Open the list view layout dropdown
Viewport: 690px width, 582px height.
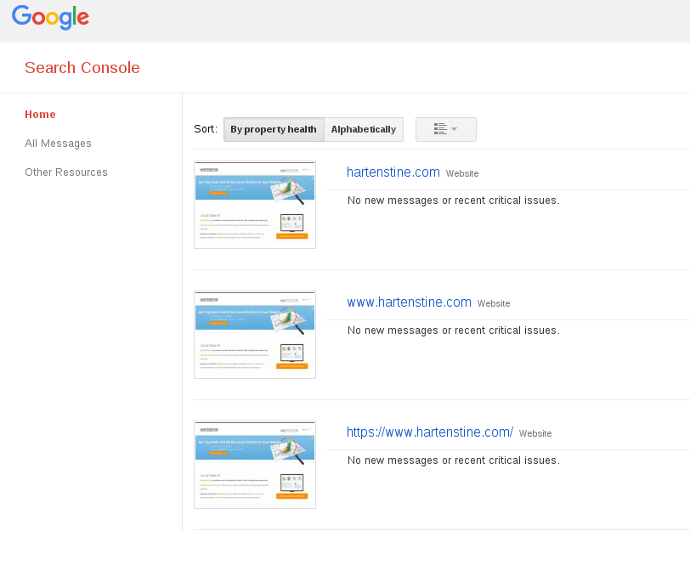click(446, 129)
